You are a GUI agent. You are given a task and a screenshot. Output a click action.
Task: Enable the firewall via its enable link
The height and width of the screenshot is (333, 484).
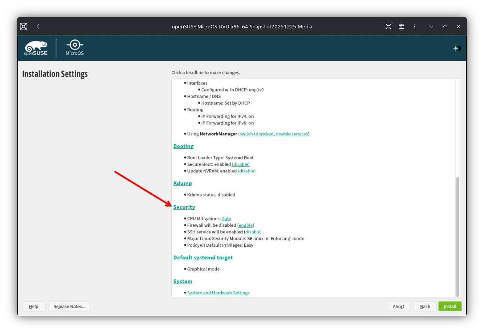[245, 225]
